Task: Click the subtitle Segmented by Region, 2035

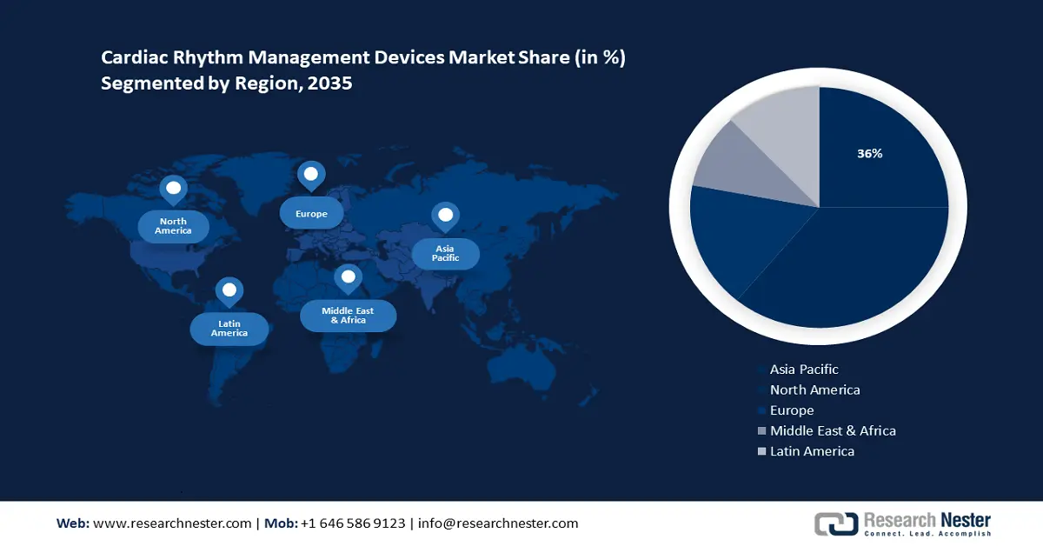Action: [x=226, y=85]
